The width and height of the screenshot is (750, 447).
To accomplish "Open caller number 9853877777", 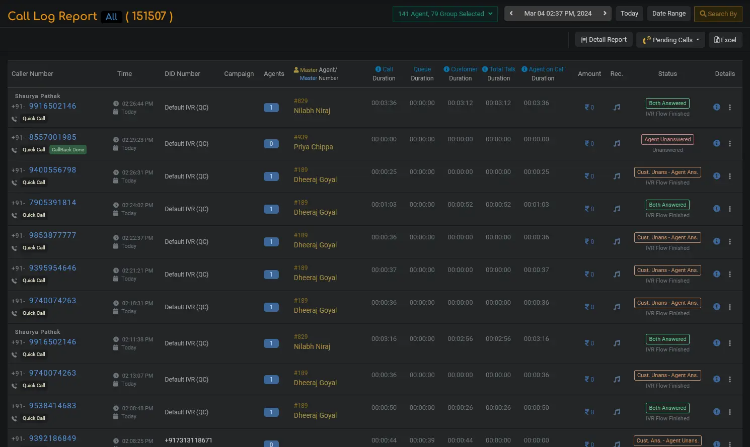I will (52, 235).
